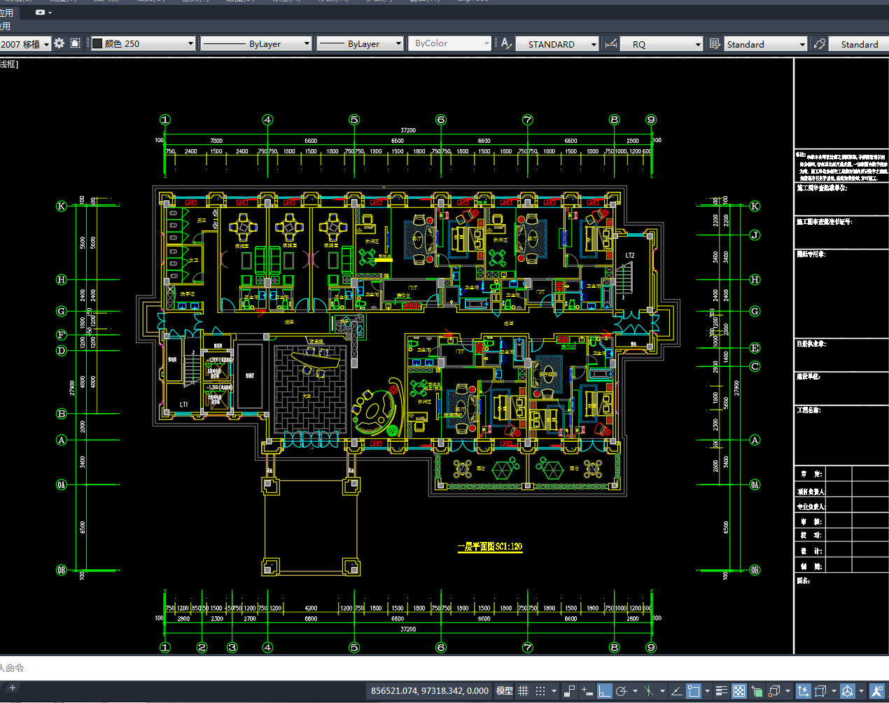Expand snap mode options arrow
889x703 pixels.
[554, 692]
